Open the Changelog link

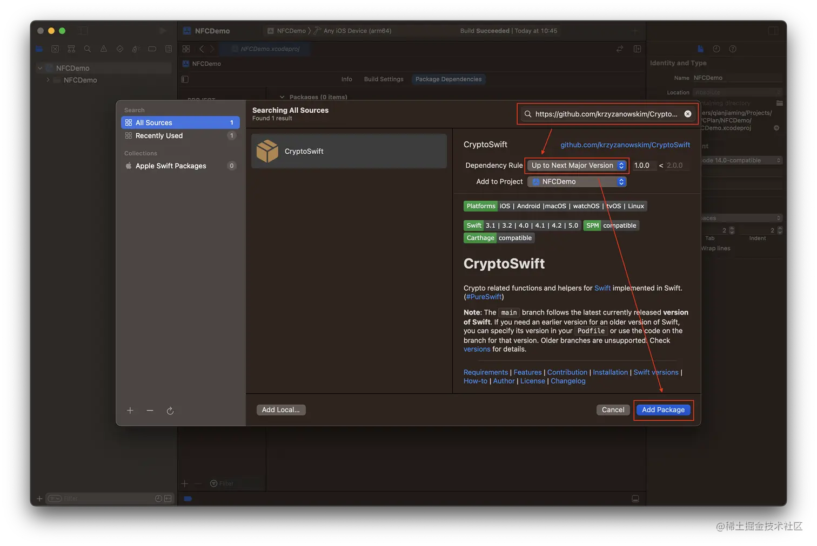tap(568, 381)
